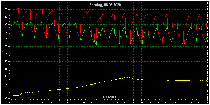Click the green curve's first peak near hour 1
210x105 pixels.
(18, 21)
